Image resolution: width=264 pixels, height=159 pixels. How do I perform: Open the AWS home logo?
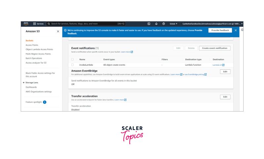[26, 24]
